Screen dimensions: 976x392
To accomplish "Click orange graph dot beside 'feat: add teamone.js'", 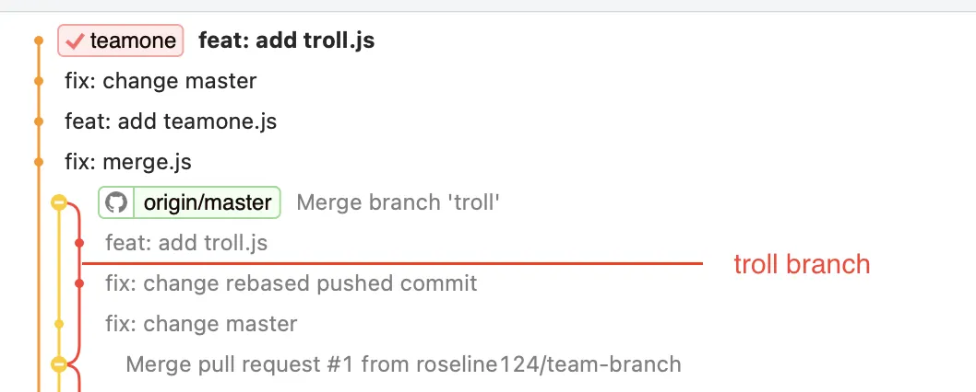I will tap(39, 121).
